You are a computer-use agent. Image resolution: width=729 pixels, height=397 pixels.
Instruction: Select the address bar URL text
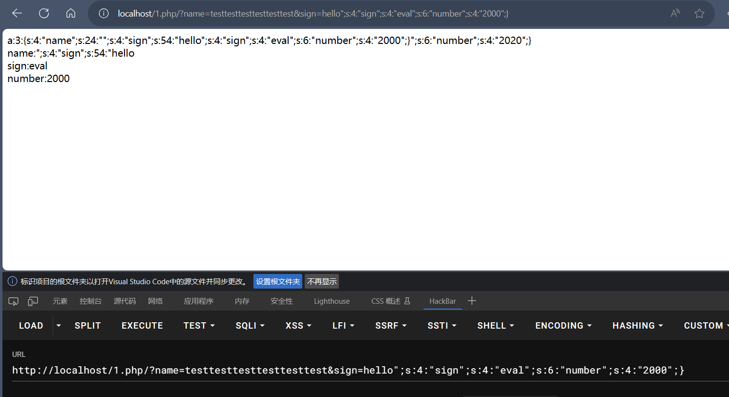coord(313,14)
